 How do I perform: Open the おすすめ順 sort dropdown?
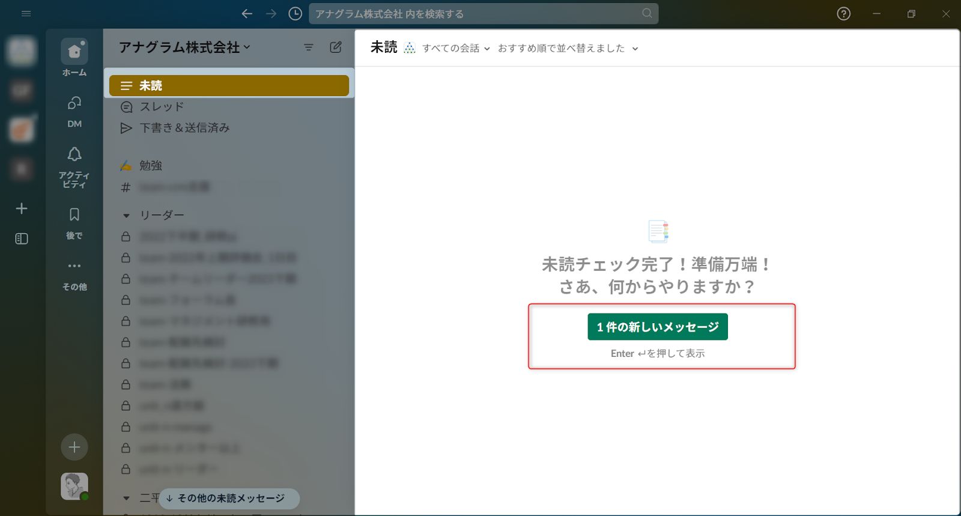pos(568,49)
